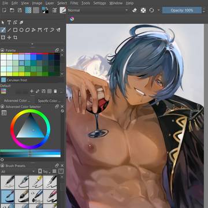Screen dimensions: 208x208
Task: Select the arrow Select Shapes tool
Action: coord(3,23)
